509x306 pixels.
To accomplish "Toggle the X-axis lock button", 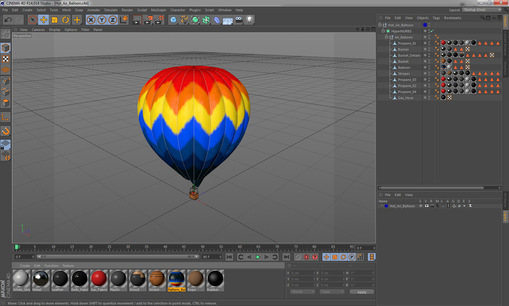I will 91,20.
